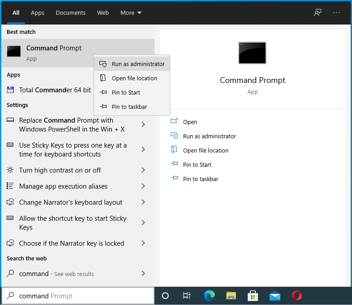Launch Microsoft Edge from the taskbar
Screen dimensions: 352x305
(x=209, y=296)
